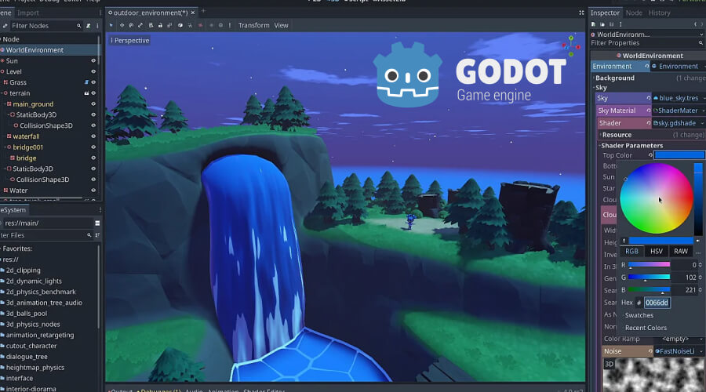Open FastNoiseLite resource dropdown

701,351
